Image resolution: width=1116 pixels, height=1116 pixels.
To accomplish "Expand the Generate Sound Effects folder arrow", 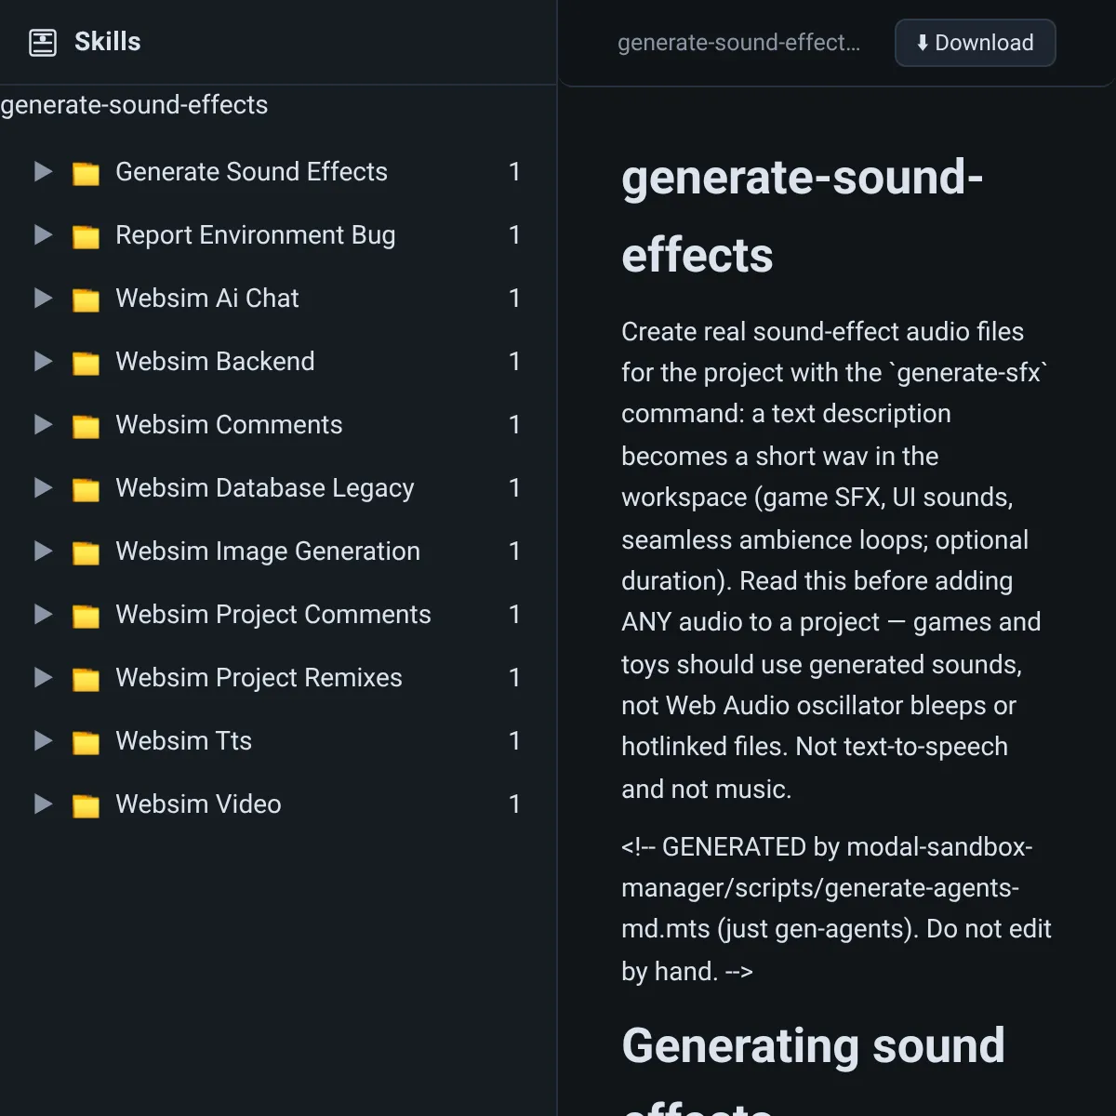I will tap(43, 171).
